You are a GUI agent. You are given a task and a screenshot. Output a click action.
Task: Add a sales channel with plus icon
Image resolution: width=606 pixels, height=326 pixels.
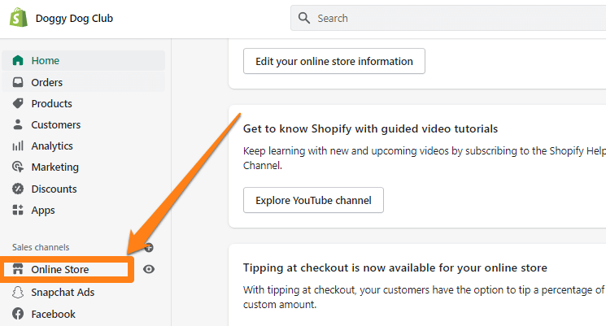point(149,247)
